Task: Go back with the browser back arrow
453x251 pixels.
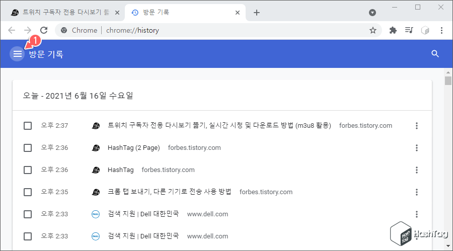Action: coord(12,30)
